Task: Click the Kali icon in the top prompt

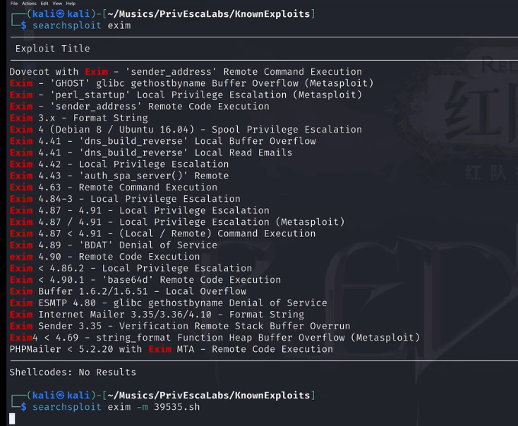Action: (61, 14)
